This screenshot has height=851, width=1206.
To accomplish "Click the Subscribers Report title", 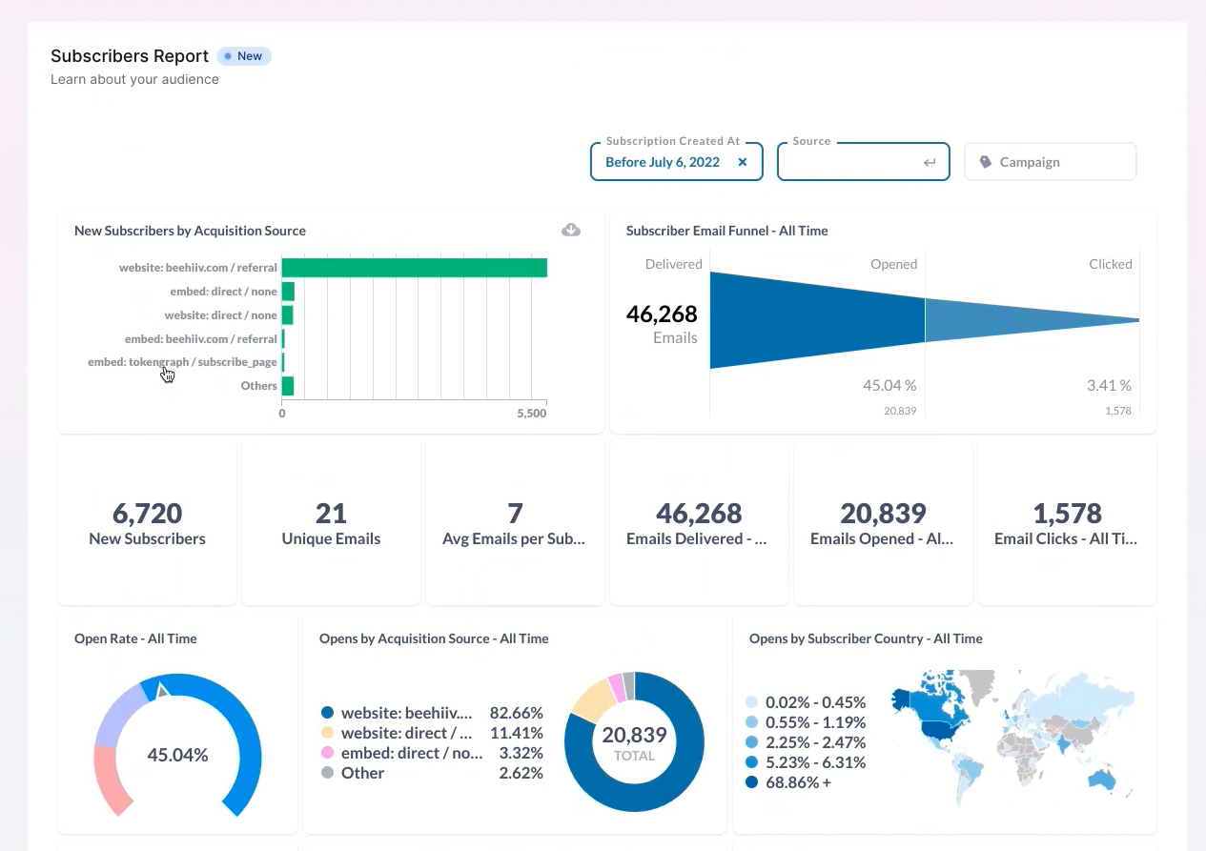I will (129, 55).
